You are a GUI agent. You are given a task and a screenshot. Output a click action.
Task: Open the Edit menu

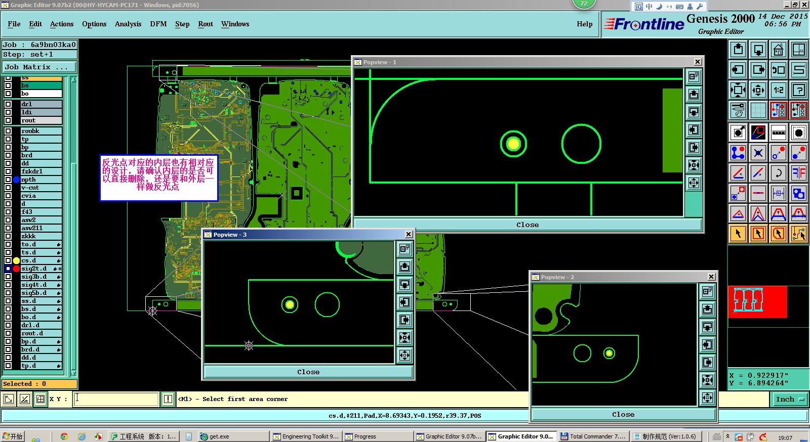[x=35, y=24]
